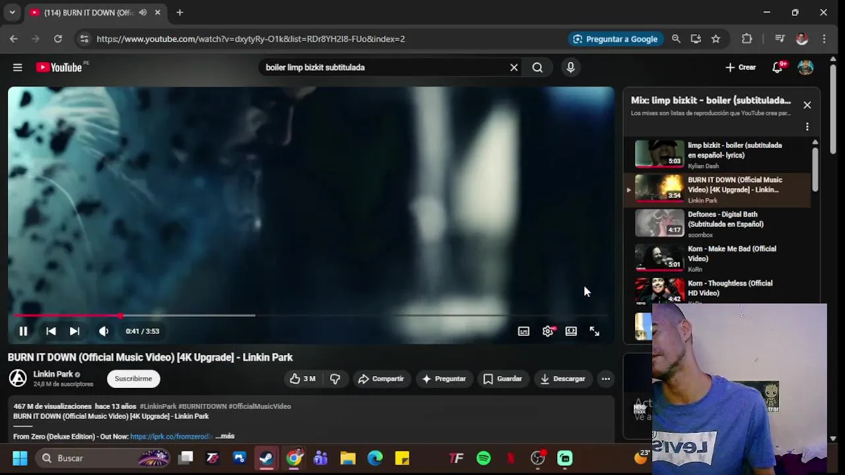
Task: Bookmark this page with the star
Action: pos(716,39)
